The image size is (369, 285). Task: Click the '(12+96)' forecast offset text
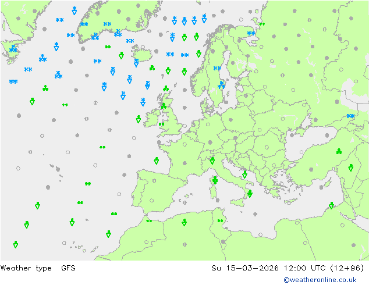click(x=347, y=268)
